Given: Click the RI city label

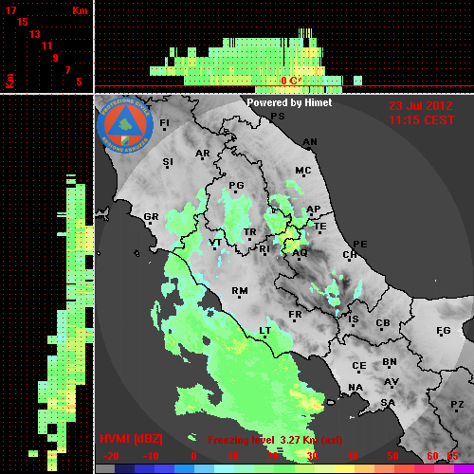Looking at the screenshot, I should [x=264, y=249].
